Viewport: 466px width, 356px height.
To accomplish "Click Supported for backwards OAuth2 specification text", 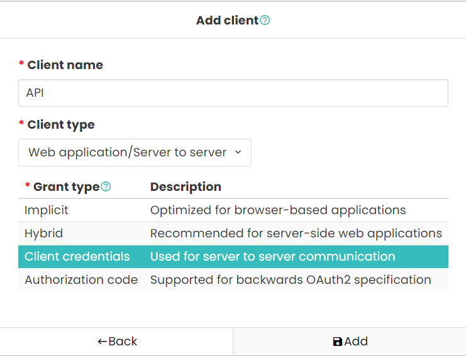I will coord(291,280).
